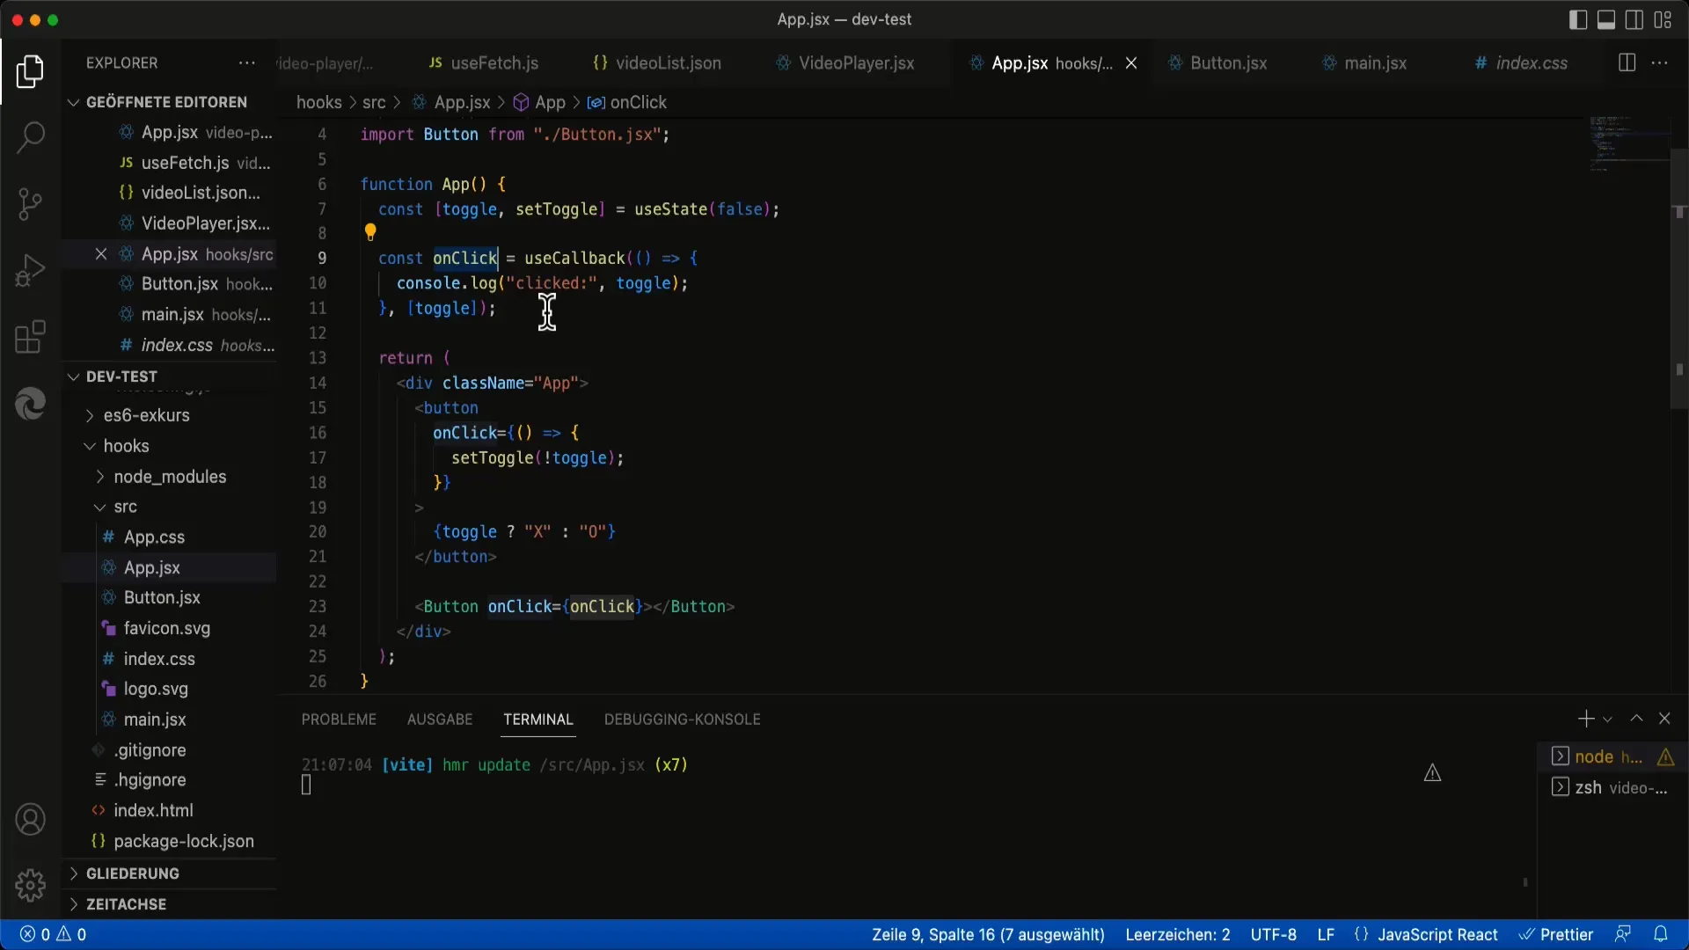
Task: Expand the node_modules folder
Action: click(x=169, y=477)
